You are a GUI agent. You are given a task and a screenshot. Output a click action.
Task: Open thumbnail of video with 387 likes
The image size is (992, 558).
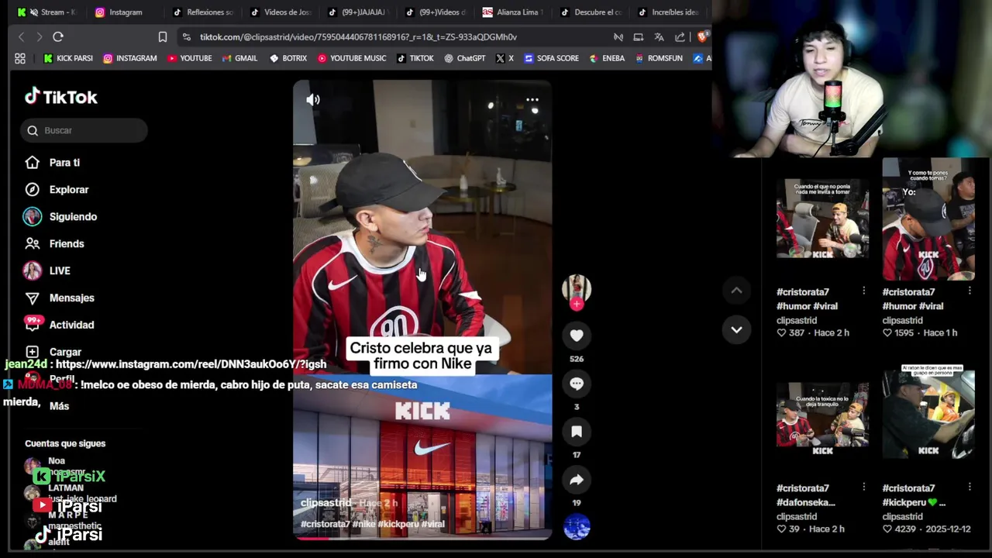click(822, 219)
